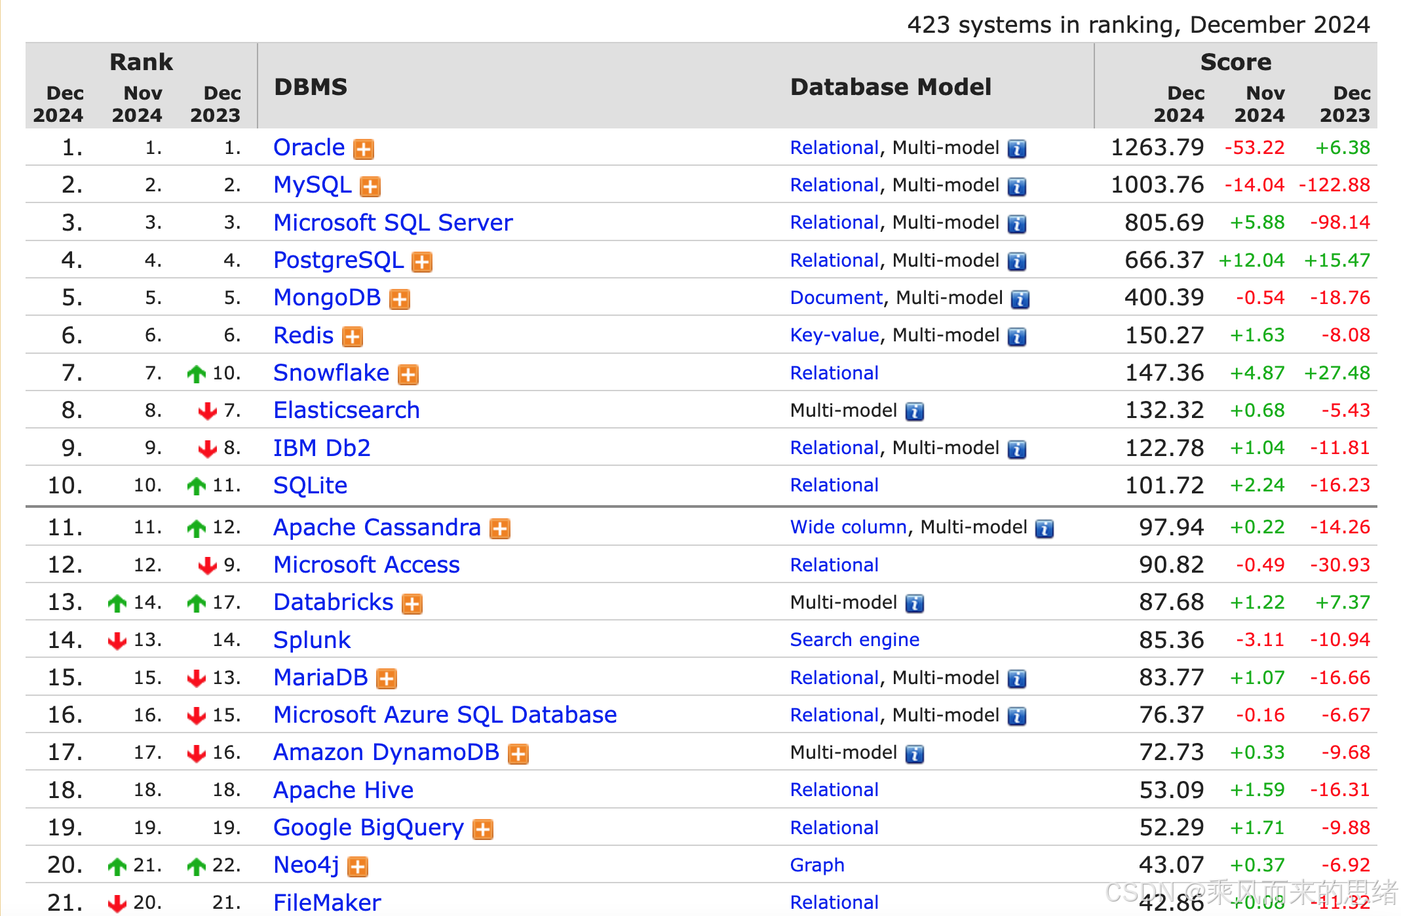The height and width of the screenshot is (916, 1401).
Task: Open the SQLite link
Action: click(311, 486)
